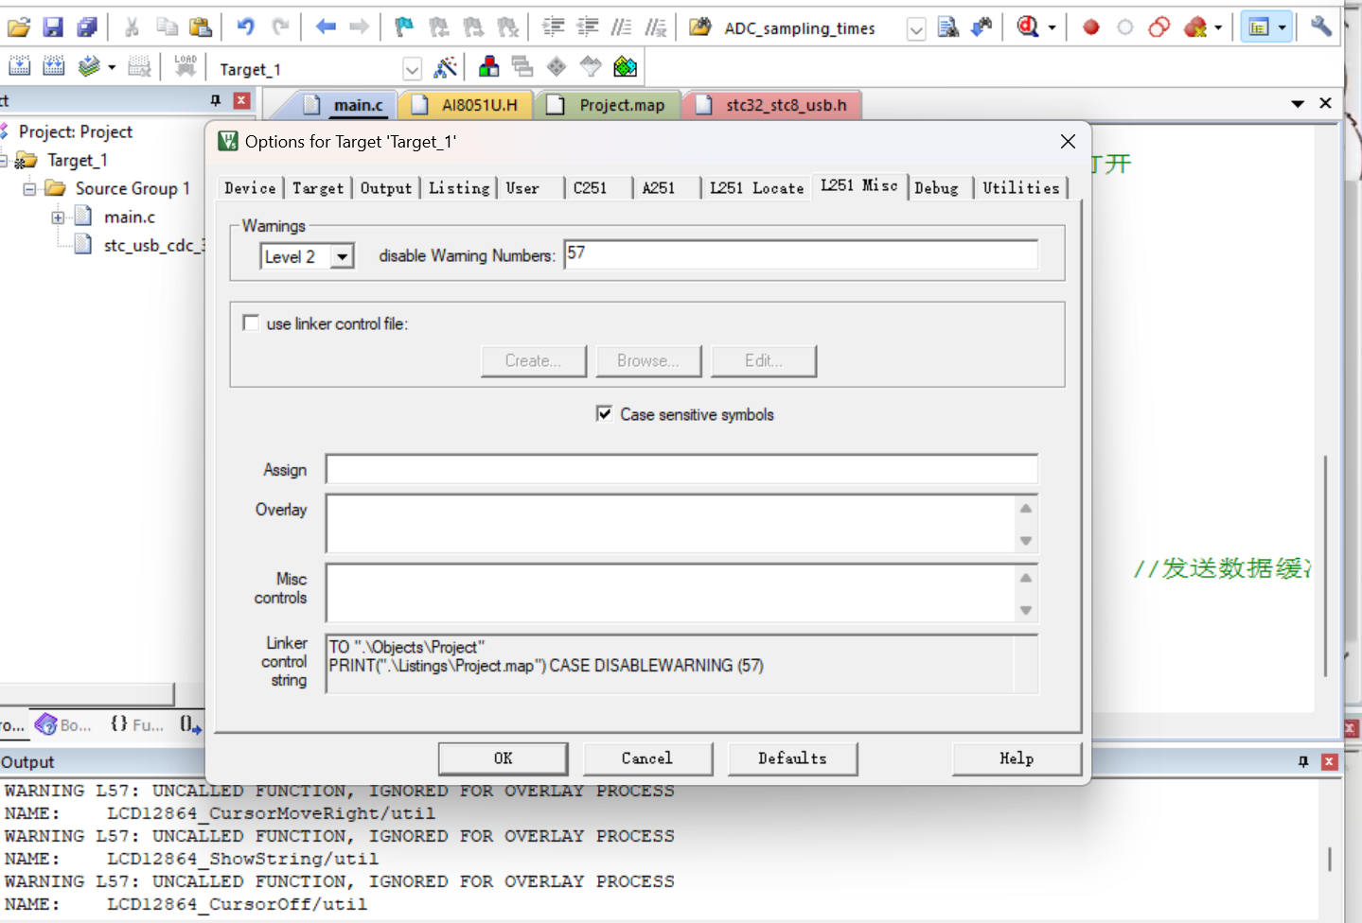1362x923 pixels.
Task: Click the Download LOAD icon
Action: tap(186, 66)
